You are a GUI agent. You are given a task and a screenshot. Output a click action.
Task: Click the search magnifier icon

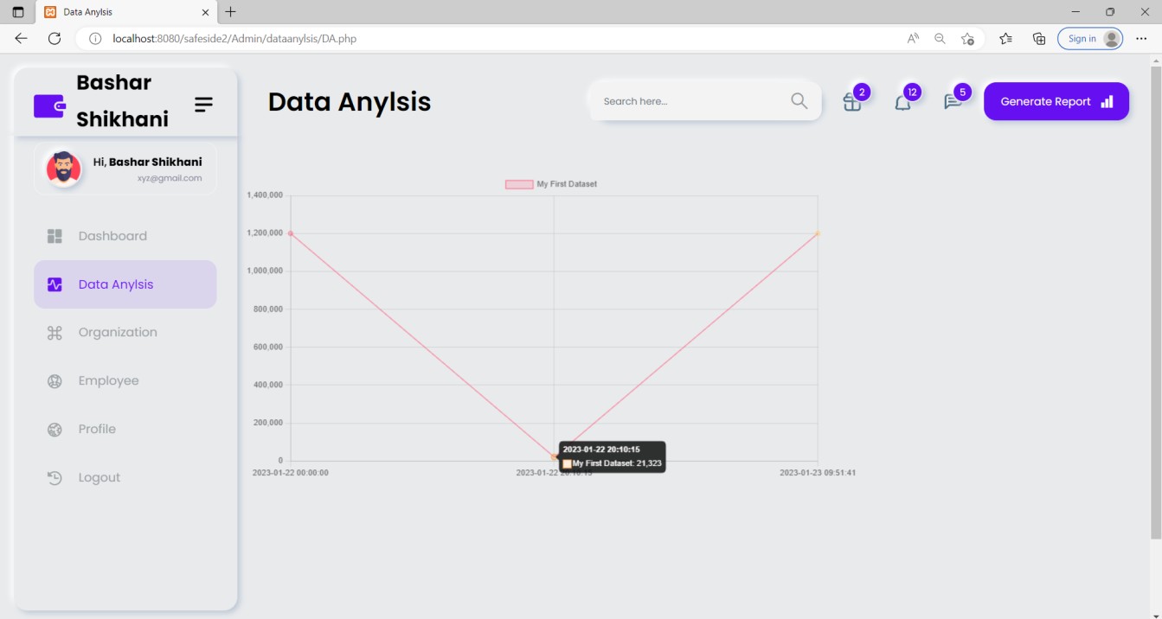click(x=799, y=101)
